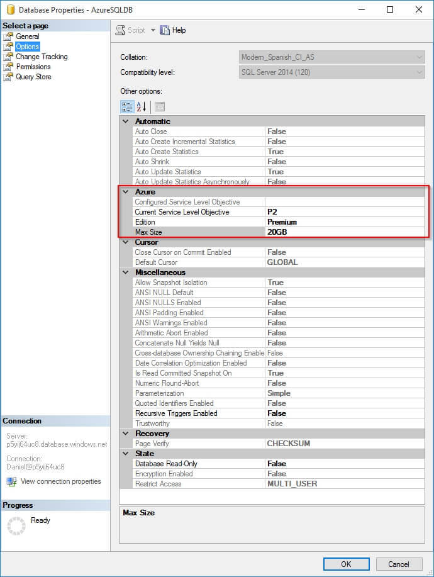The height and width of the screenshot is (577, 434).
Task: Click the progress spinner icon
Action: (x=16, y=526)
